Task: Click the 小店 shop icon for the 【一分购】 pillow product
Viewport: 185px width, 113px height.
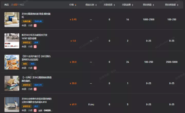Action: pyautogui.click(x=35, y=89)
